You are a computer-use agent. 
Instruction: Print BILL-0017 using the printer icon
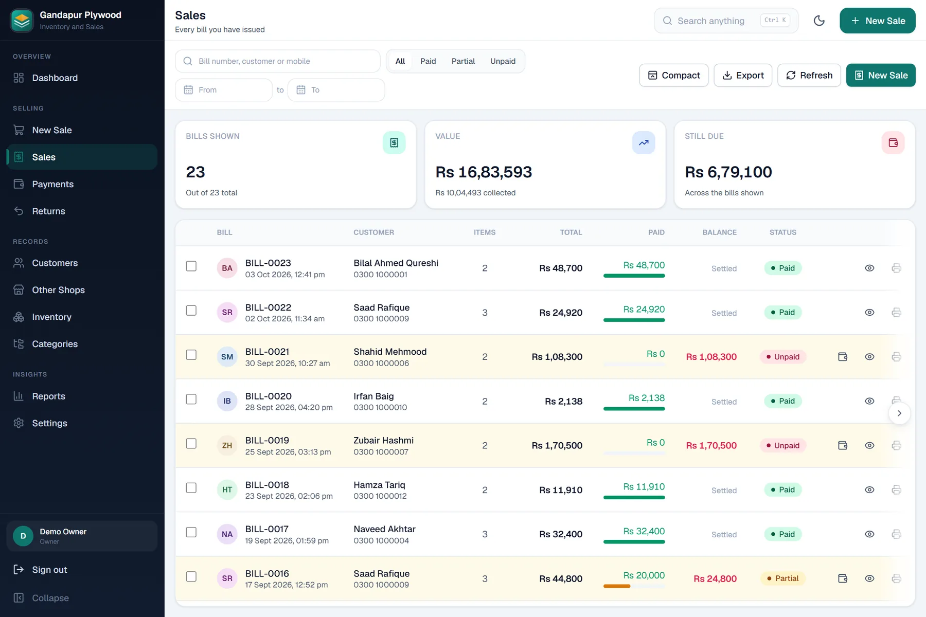pos(896,534)
